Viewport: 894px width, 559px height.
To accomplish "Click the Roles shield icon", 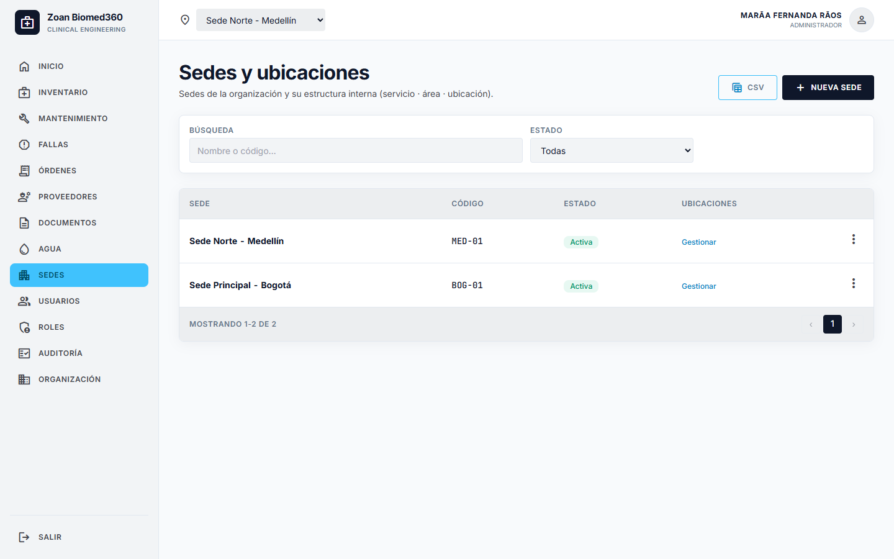I will tap(24, 327).
